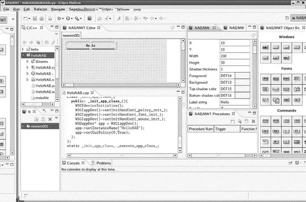This screenshot has height=202, width=306.
Task: Click the Procedure Nam column header
Action: pos(201,129)
